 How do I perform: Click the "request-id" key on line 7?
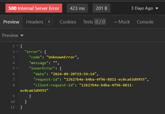pos(47,79)
